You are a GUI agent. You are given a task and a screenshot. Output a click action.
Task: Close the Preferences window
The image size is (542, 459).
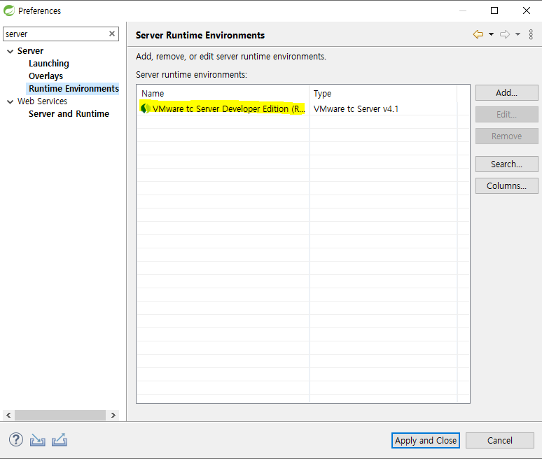coord(527,10)
